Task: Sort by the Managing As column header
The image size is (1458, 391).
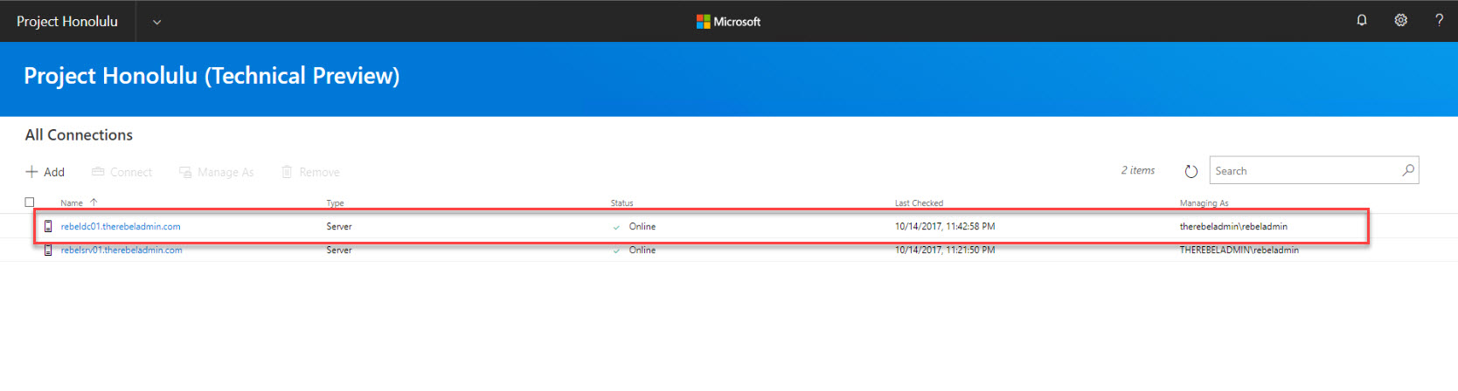Action: 1204,202
